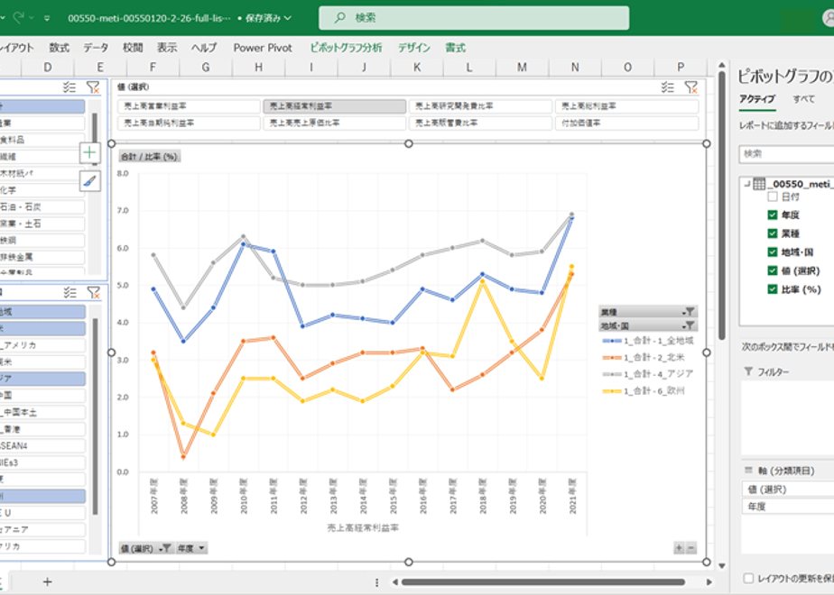Screen dimensions: 834x595
Task: Click the collapse field minus button on chart
Action: [690, 548]
